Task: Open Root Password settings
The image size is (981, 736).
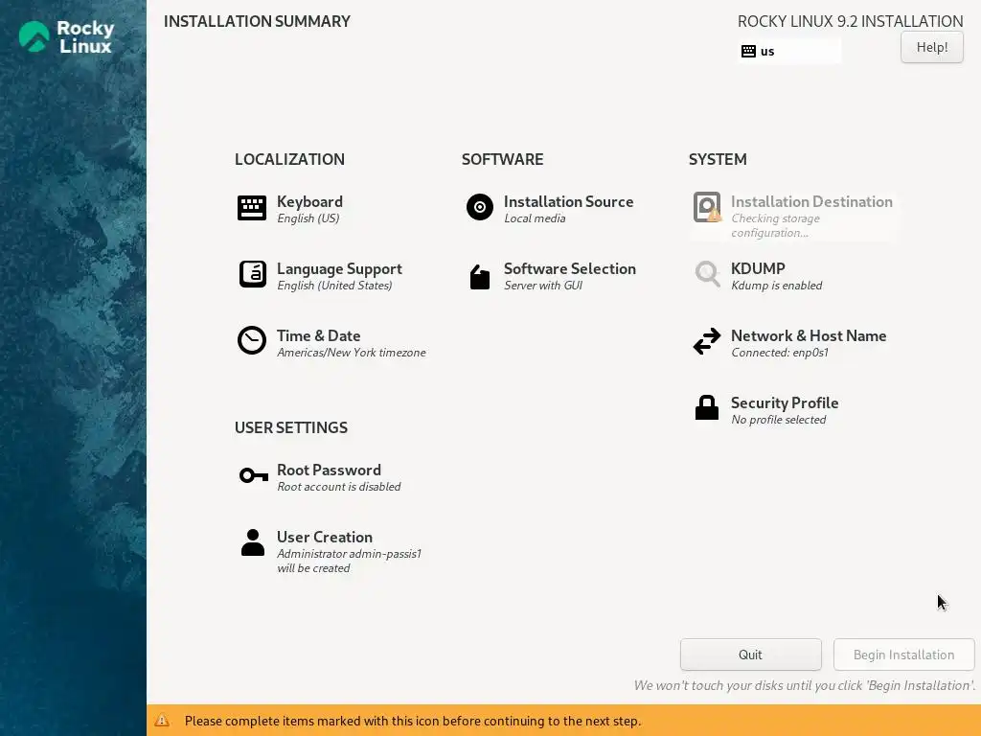Action: tap(330, 470)
